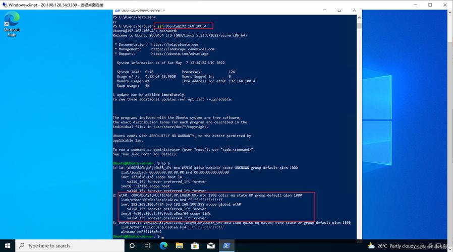Click the 'System load: 0.18' text
This screenshot has height=252, width=453.
pos(135,72)
